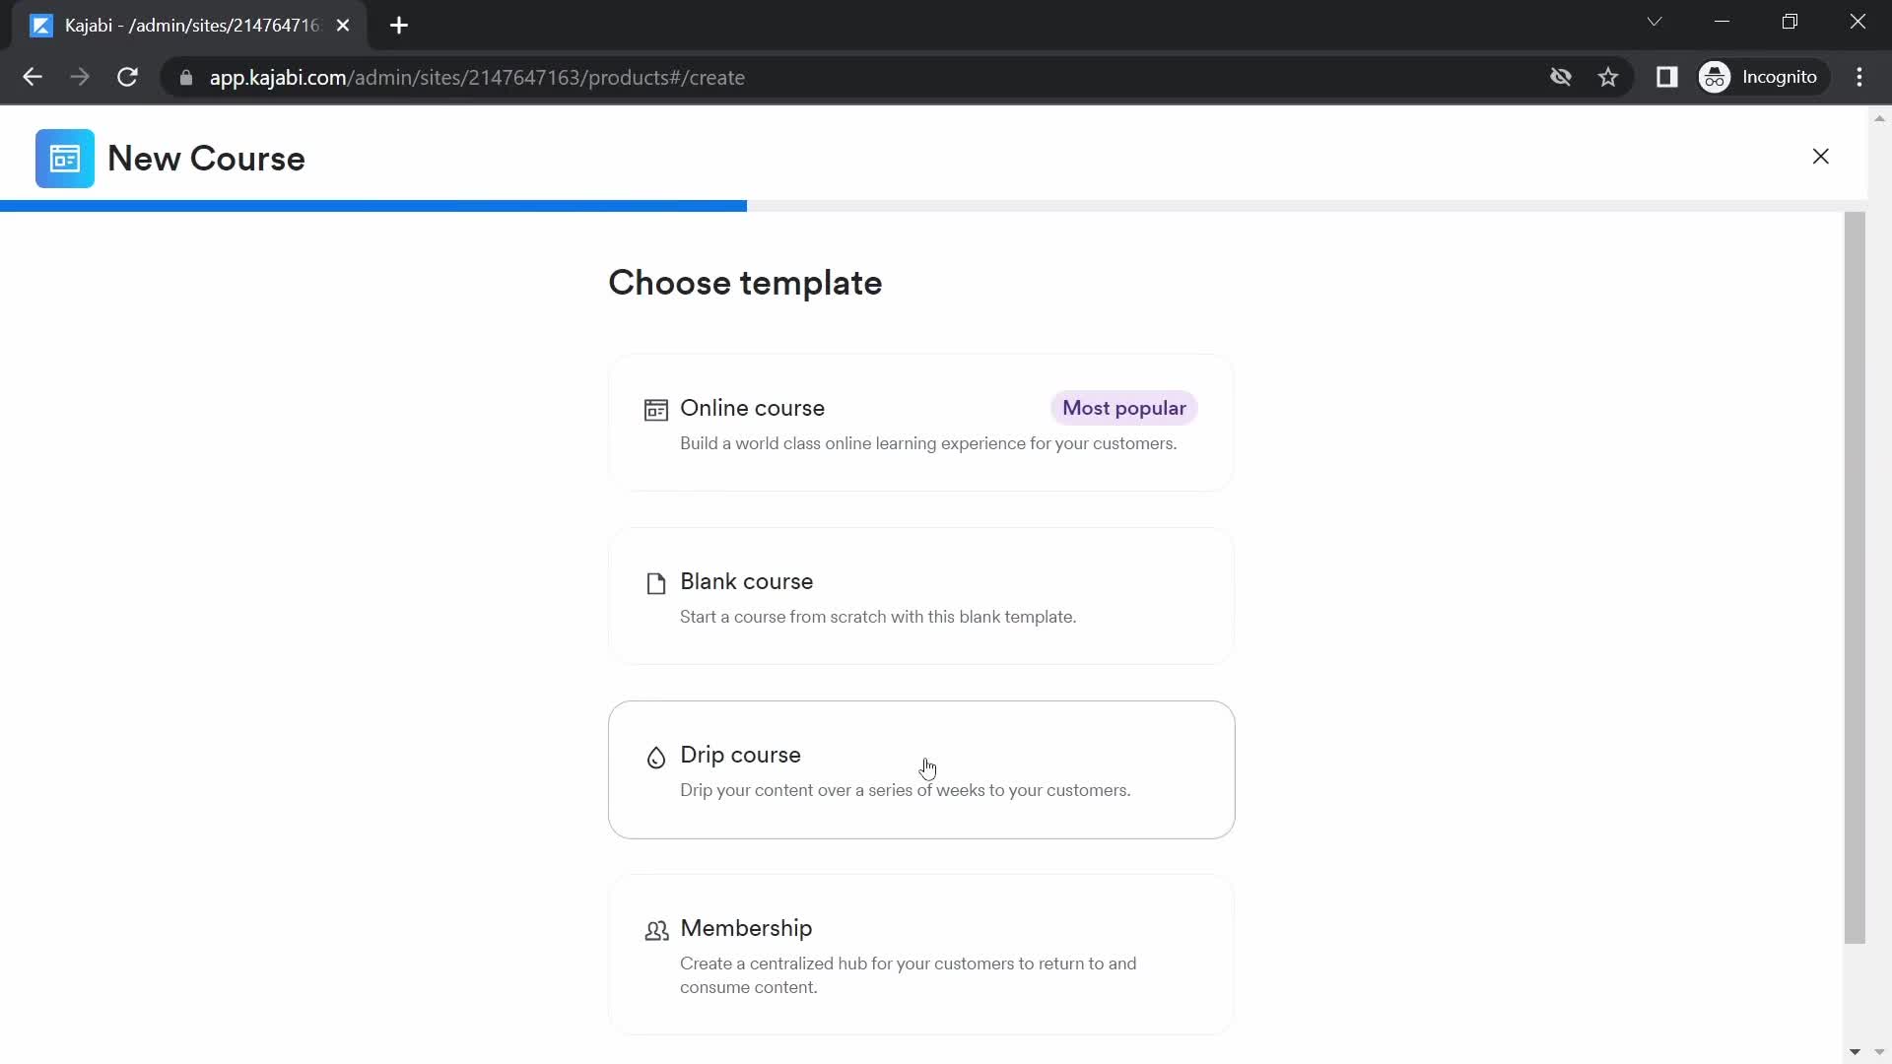The height and width of the screenshot is (1064, 1892).
Task: Select the Blank course template card
Action: [x=921, y=596]
